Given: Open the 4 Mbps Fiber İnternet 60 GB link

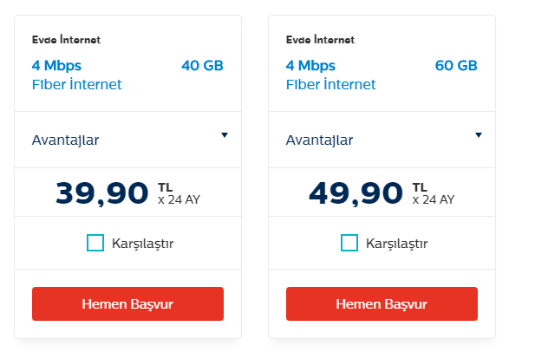Looking at the screenshot, I should coord(330,75).
